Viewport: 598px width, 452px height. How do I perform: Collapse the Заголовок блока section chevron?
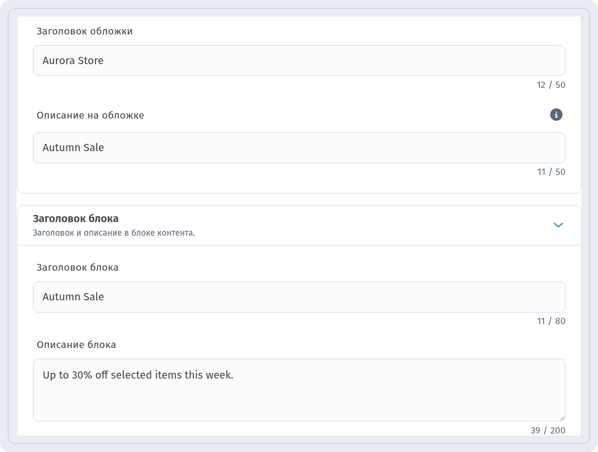[x=558, y=225]
